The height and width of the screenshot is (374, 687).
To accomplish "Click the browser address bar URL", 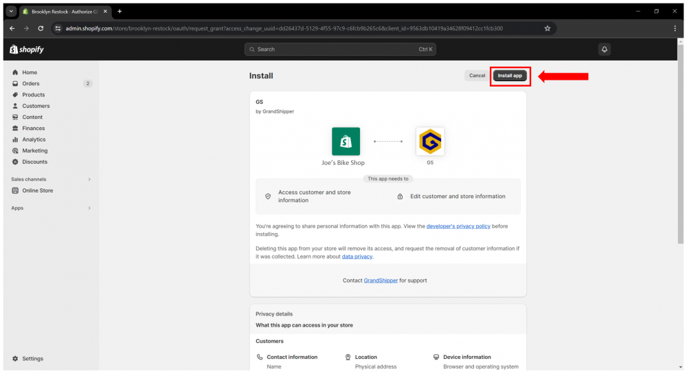I will pos(284,28).
